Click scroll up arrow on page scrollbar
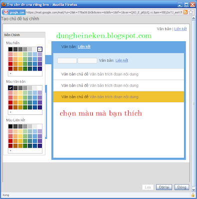197x199 pixels. (x=194, y=18)
